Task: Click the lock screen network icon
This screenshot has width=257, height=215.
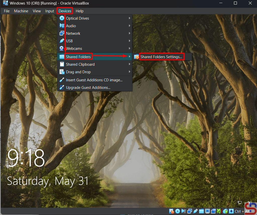Action: [x=240, y=202]
